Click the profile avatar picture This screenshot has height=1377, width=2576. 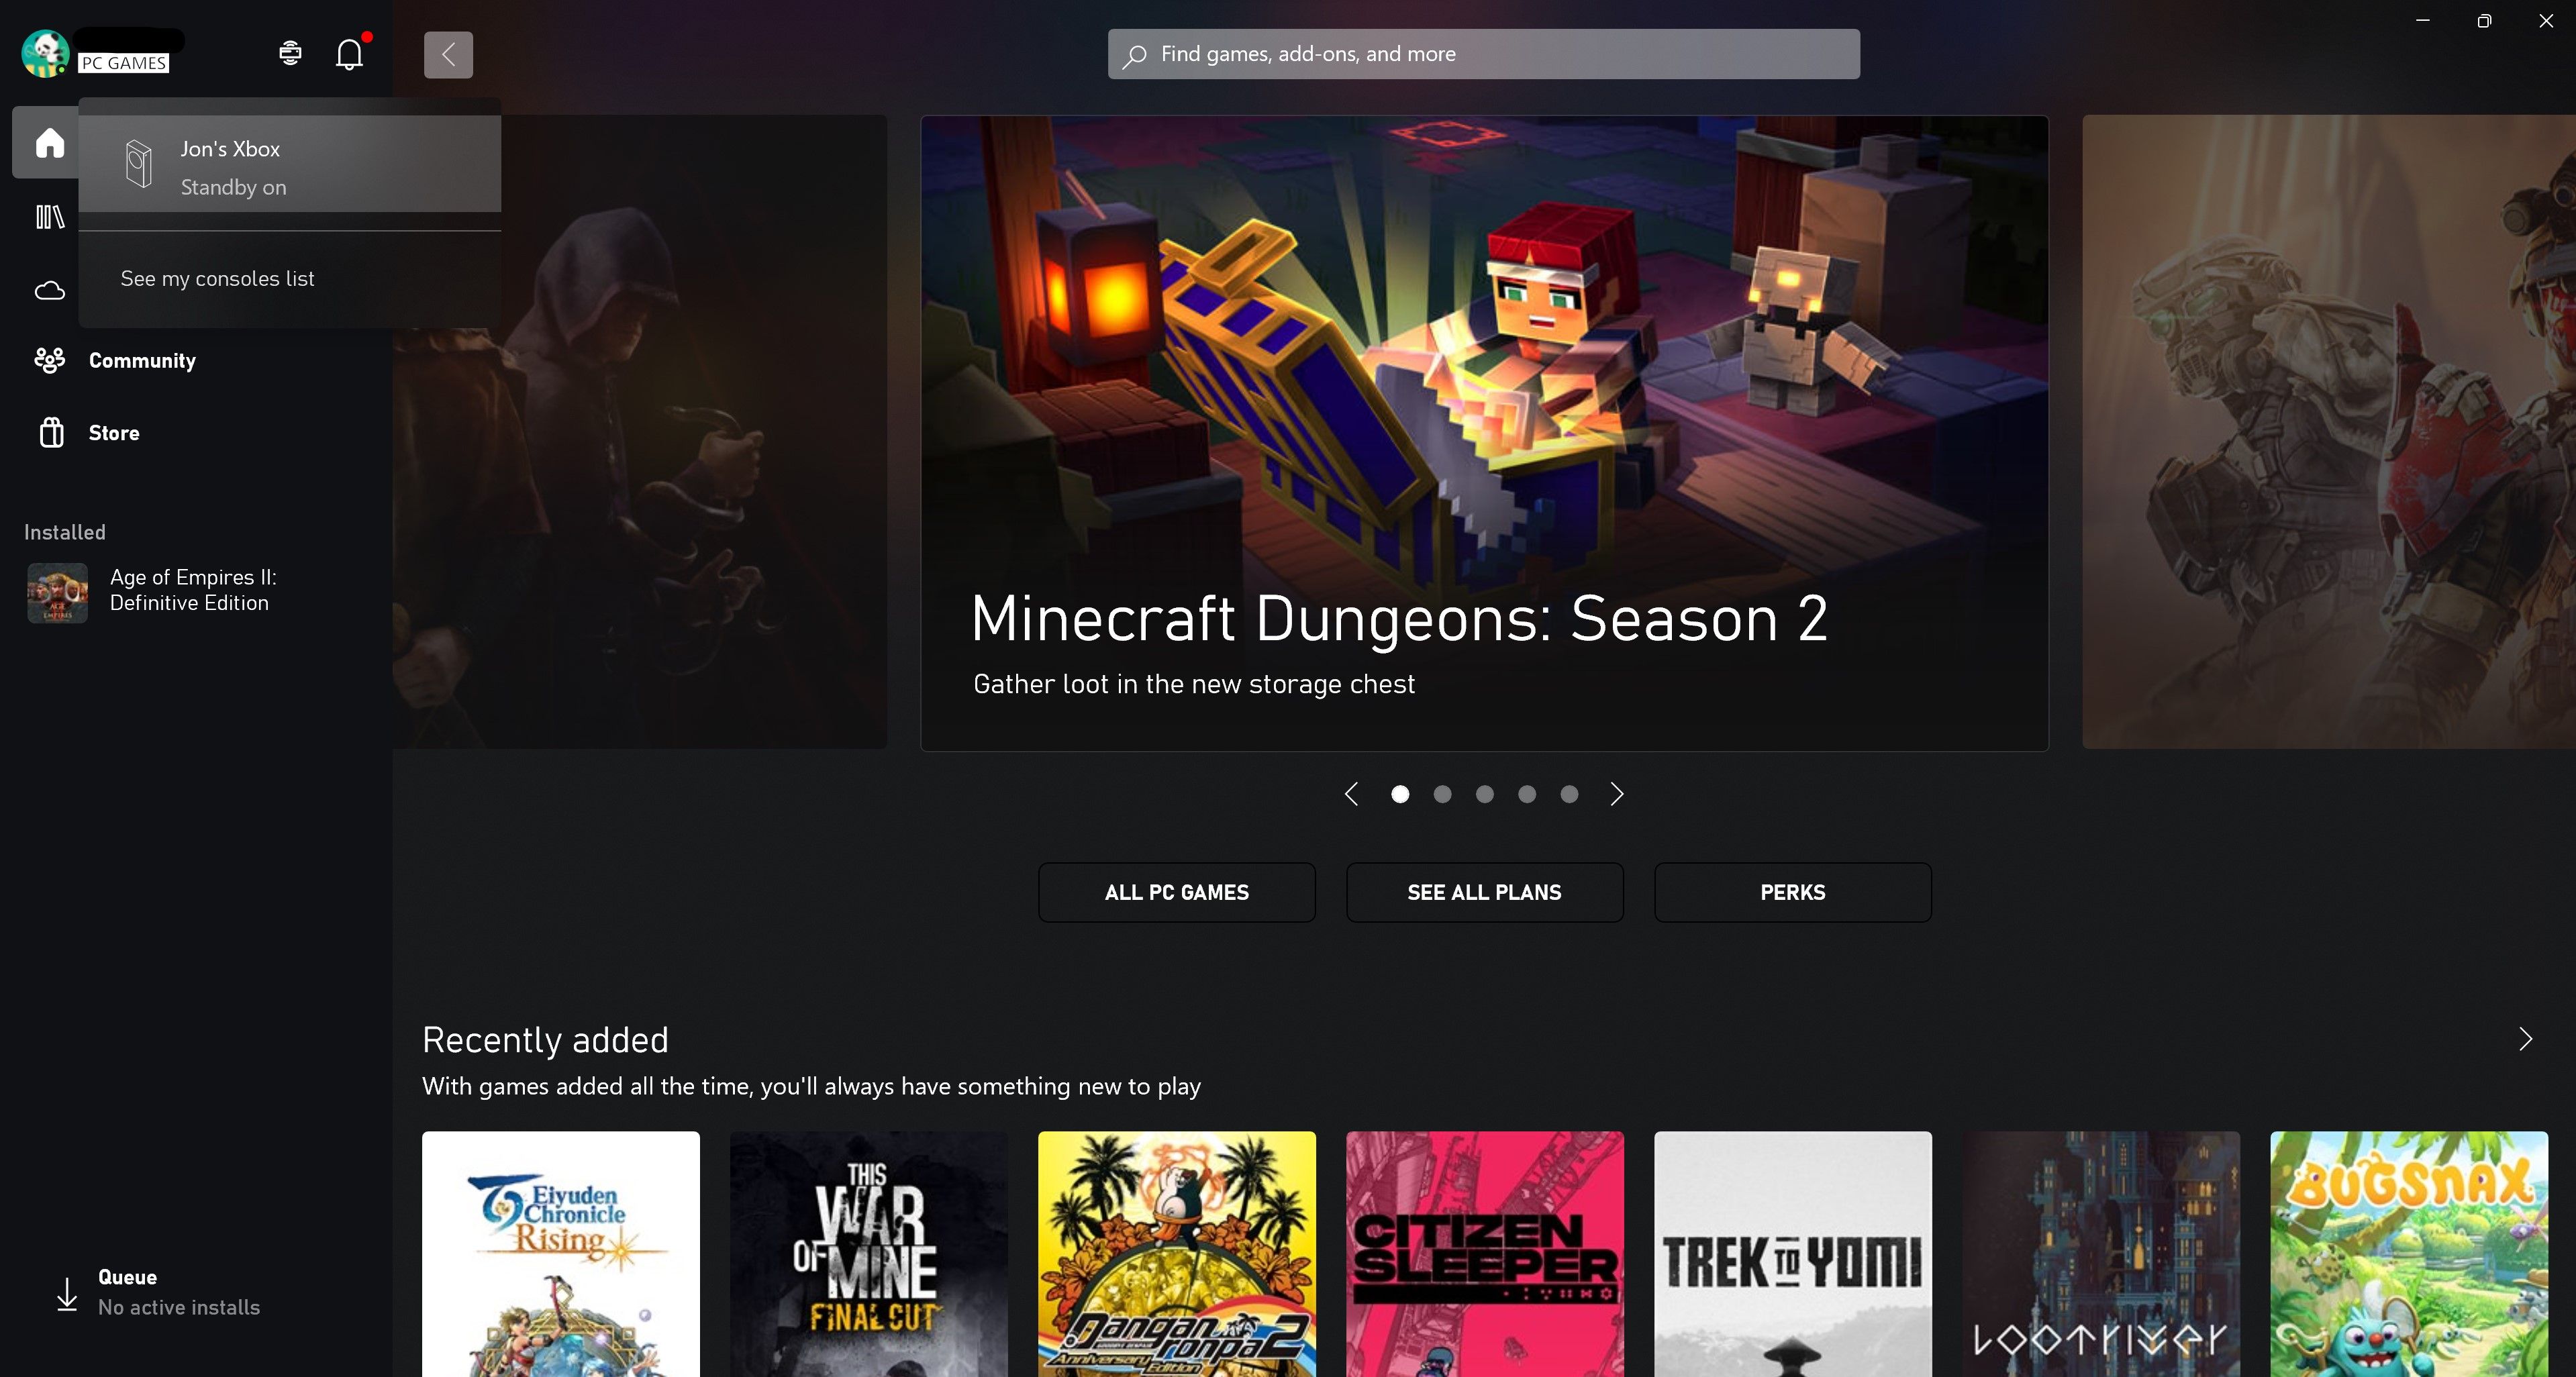45,53
